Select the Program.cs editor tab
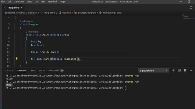Screen dimensions: 195x109 [13, 8]
